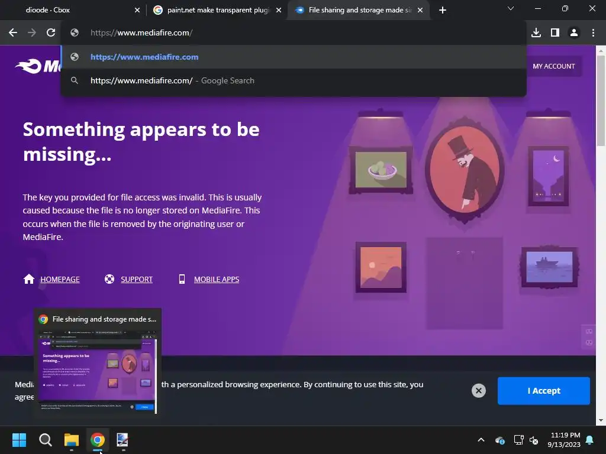Click the 'Something appears to be missing...' heading
Viewport: 606px width, 454px height.
click(141, 142)
